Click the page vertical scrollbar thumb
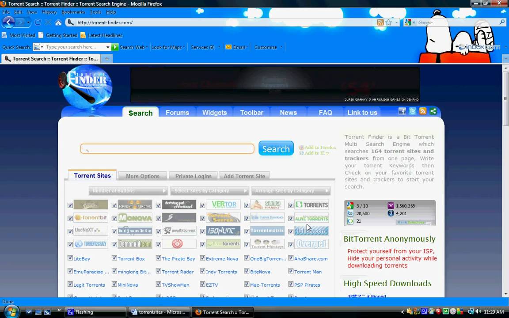Screen dimensions: 509x318 505,98
